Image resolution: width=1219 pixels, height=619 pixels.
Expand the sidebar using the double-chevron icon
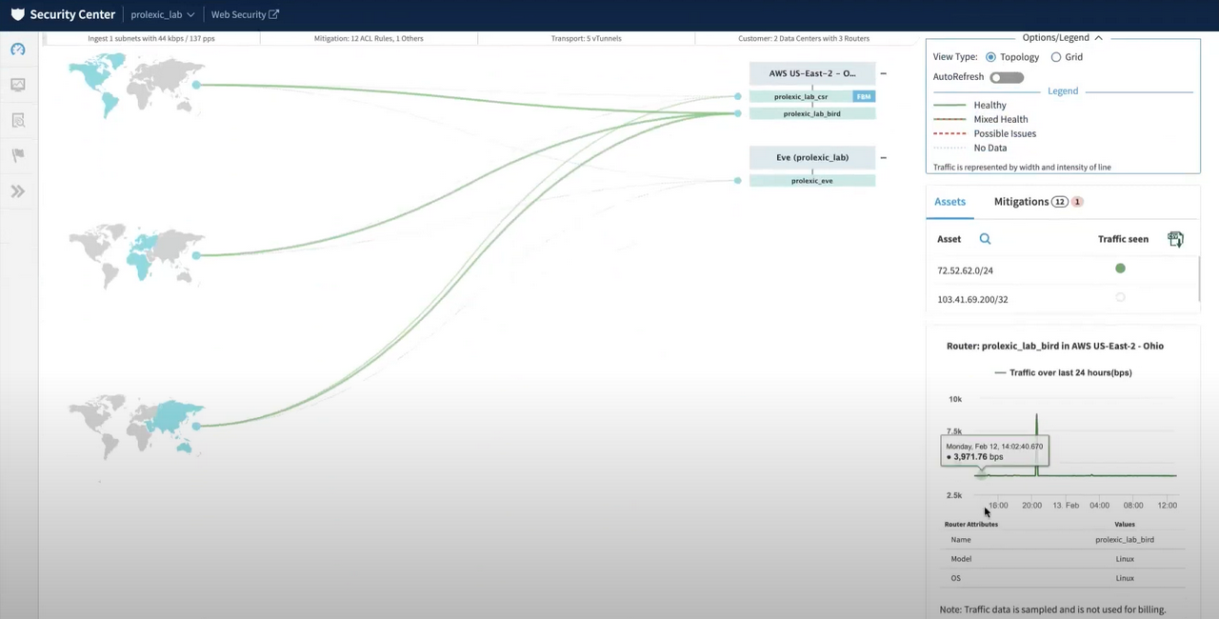(x=17, y=190)
